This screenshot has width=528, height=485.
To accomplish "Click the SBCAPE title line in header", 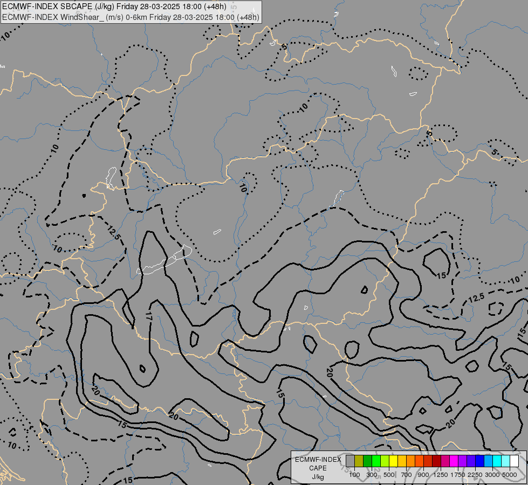I will pyautogui.click(x=114, y=6).
